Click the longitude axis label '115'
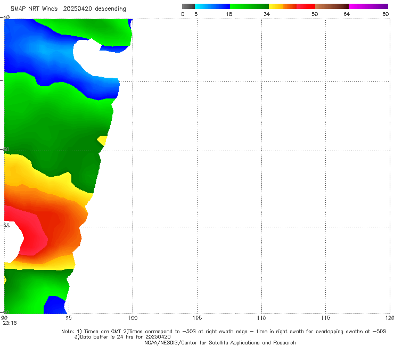The height and width of the screenshot is (346, 394). 326,318
